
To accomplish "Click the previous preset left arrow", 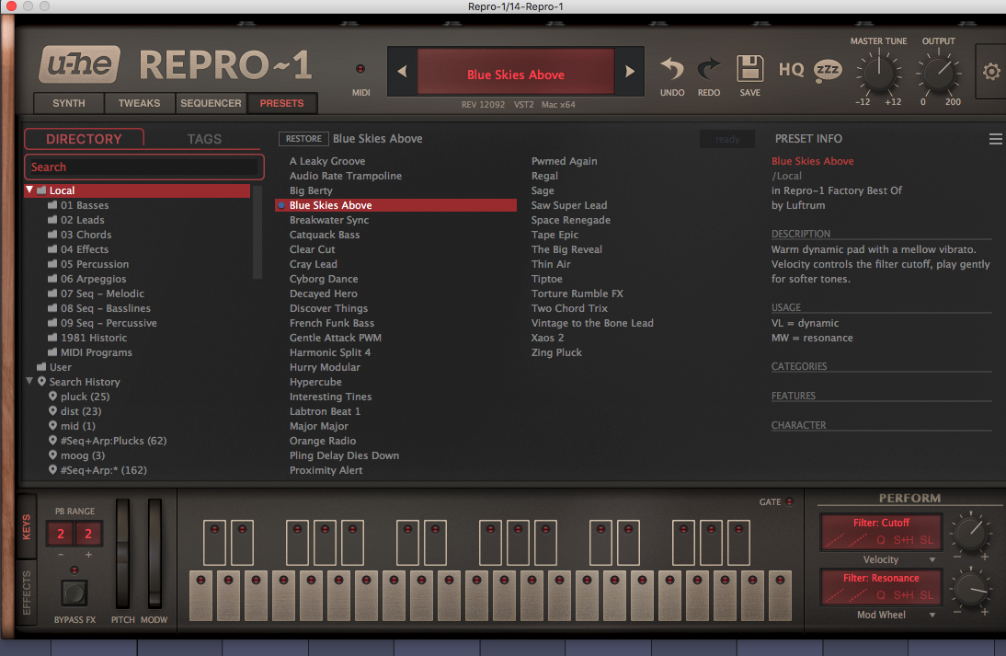I will click(x=402, y=71).
